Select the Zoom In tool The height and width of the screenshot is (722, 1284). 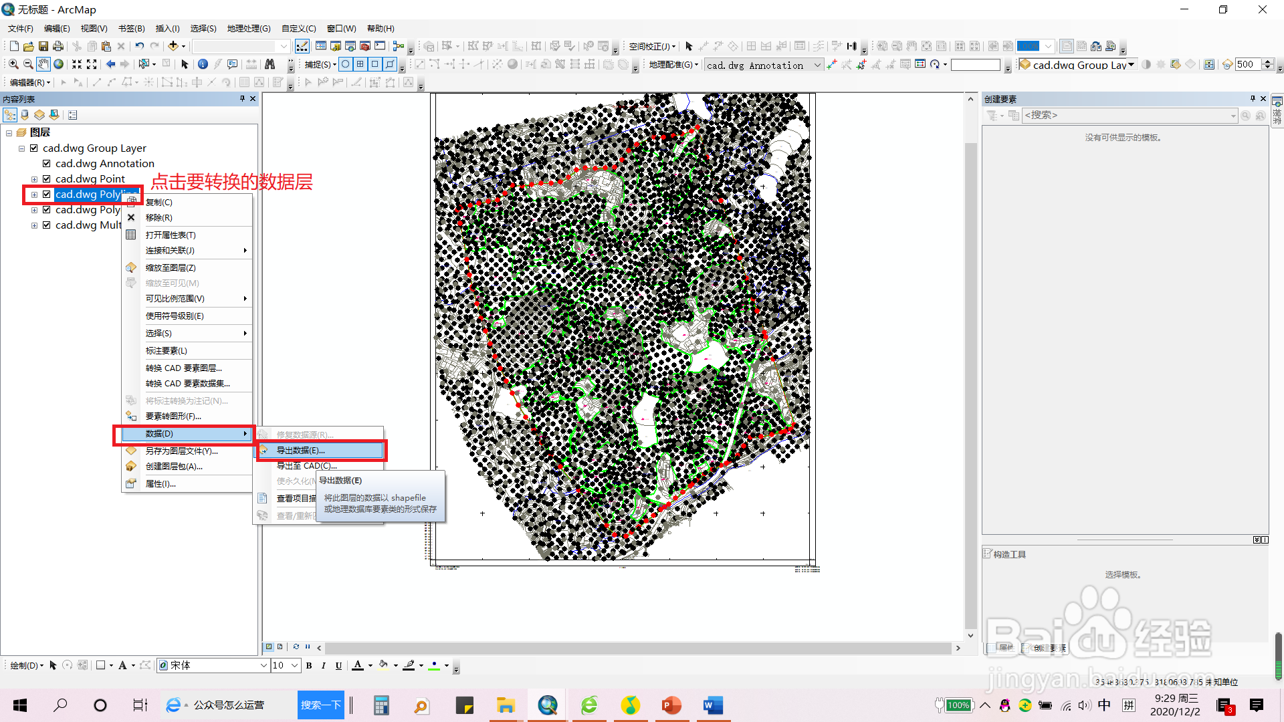[13, 64]
